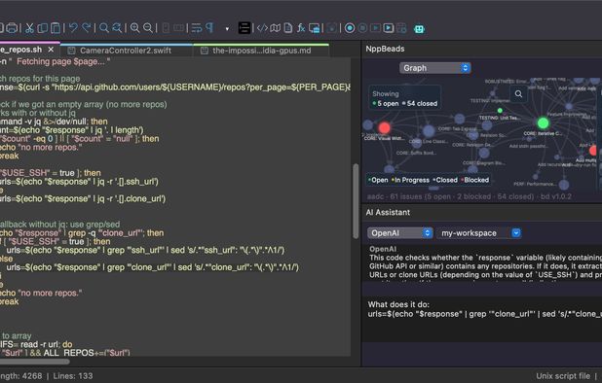Open Find and Replace tool

tap(117, 28)
